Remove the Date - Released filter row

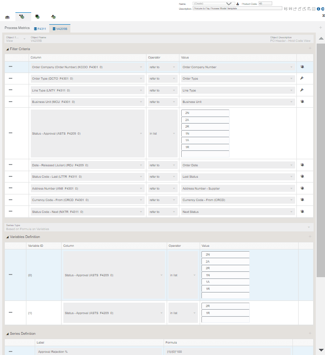11,165
